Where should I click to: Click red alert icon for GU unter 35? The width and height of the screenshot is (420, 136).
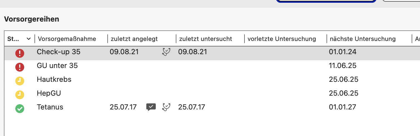[20, 67]
